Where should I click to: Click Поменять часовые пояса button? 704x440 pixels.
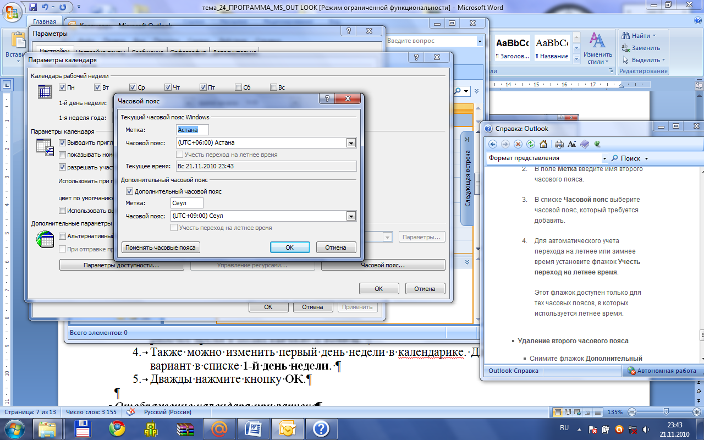point(161,248)
